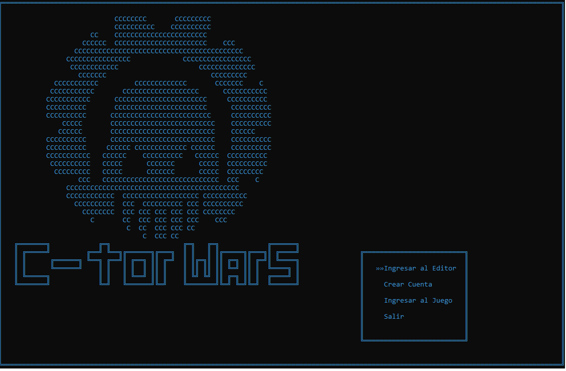
Task: Click the narrow chin of the skull
Action: pyautogui.click(x=161, y=235)
